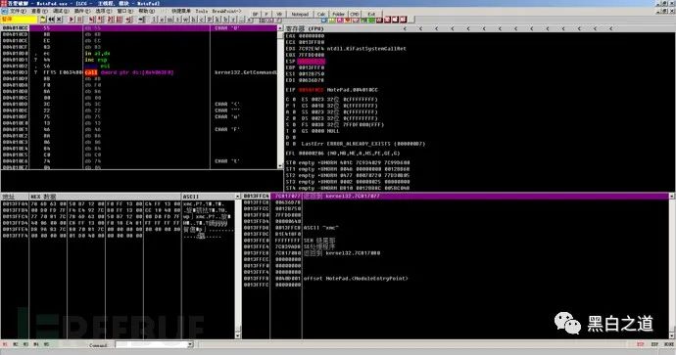Viewport: 676px width, 355px height.
Task: Open the handles window with the h icon
Action: pos(193,20)
